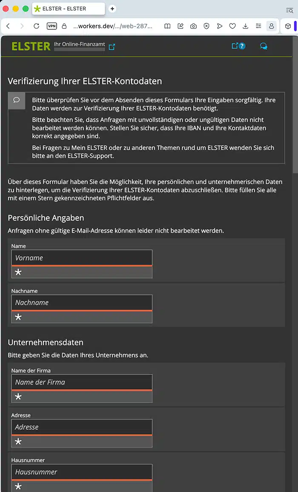The width and height of the screenshot is (298, 492).
Task: Click the Vorname input field
Action: point(82,258)
